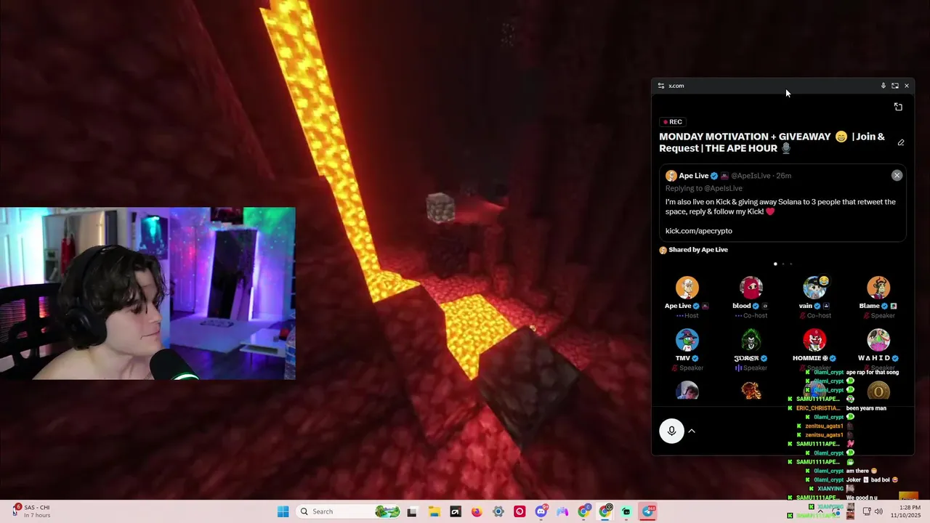This screenshot has width=930, height=523.
Task: Click the share/pop-out icon in Space
Action: [898, 107]
